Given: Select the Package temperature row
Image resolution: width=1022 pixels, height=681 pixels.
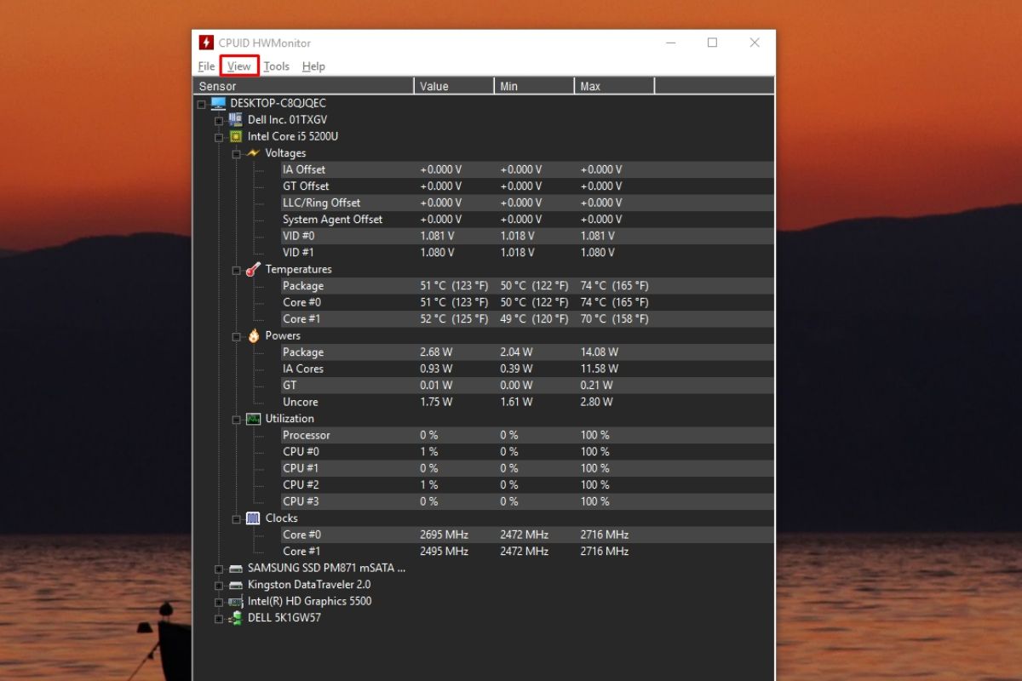Looking at the screenshot, I should pos(527,286).
